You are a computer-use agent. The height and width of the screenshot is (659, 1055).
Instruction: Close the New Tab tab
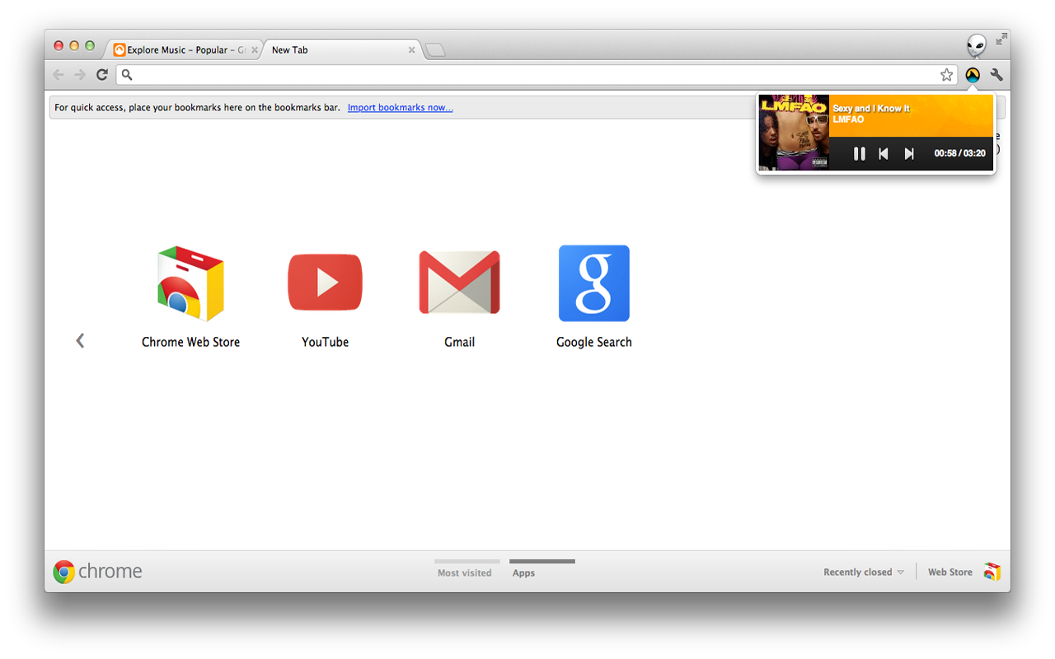point(412,50)
